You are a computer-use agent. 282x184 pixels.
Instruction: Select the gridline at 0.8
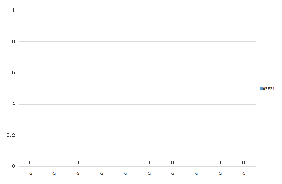tap(137, 42)
